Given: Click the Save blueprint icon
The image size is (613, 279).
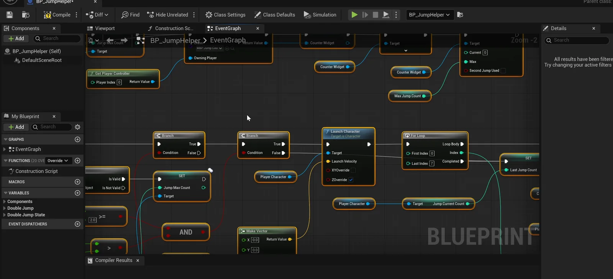Looking at the screenshot, I should 10,15.
